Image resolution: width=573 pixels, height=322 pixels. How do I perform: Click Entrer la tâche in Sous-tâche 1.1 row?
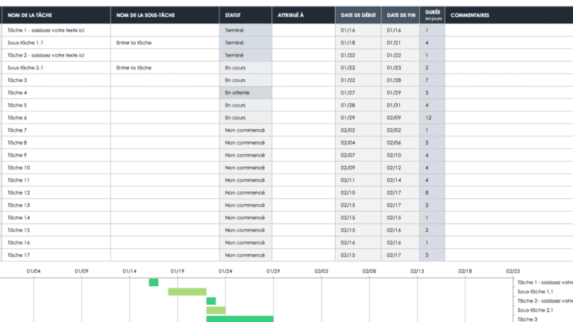click(x=165, y=42)
